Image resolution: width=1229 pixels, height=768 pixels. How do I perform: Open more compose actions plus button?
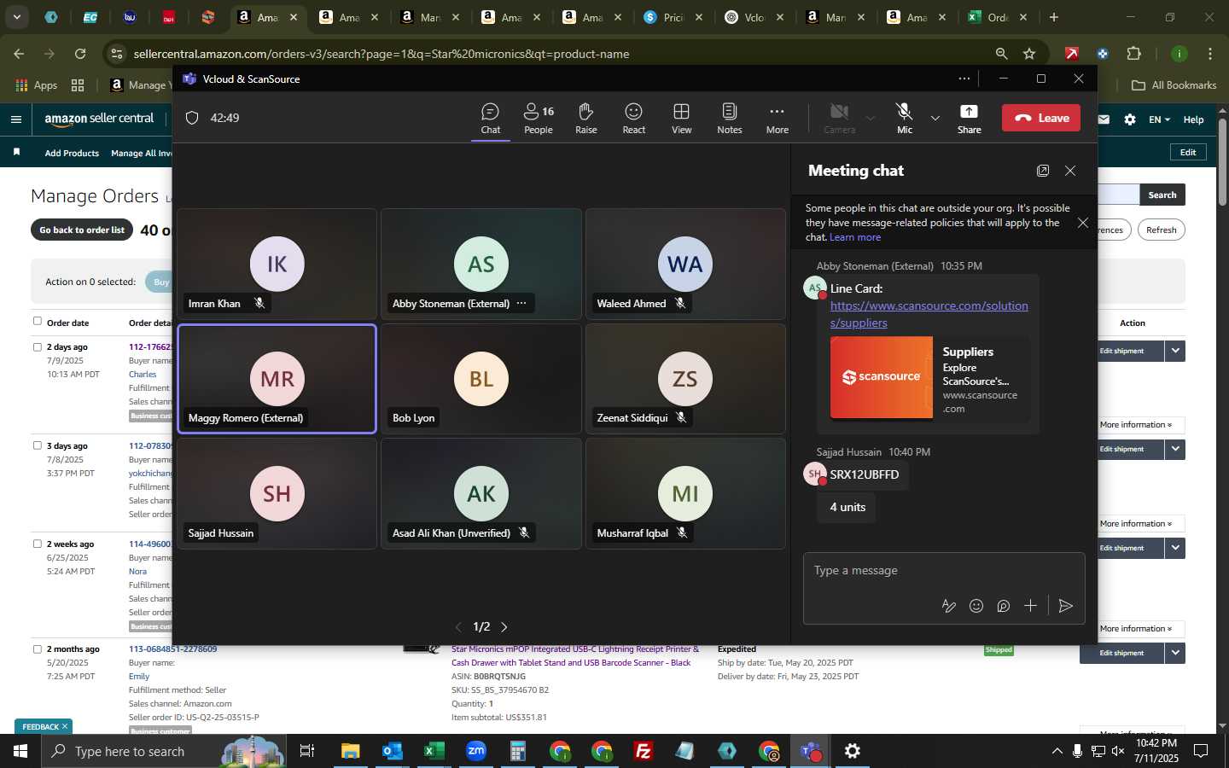pos(1030,606)
